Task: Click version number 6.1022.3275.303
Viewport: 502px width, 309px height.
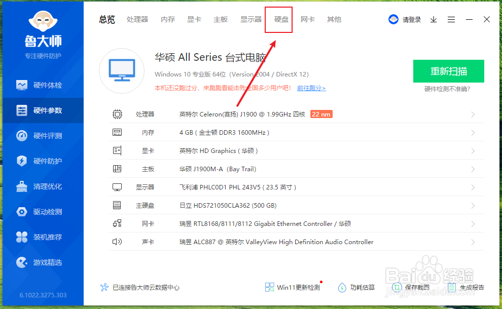Action: [x=43, y=295]
